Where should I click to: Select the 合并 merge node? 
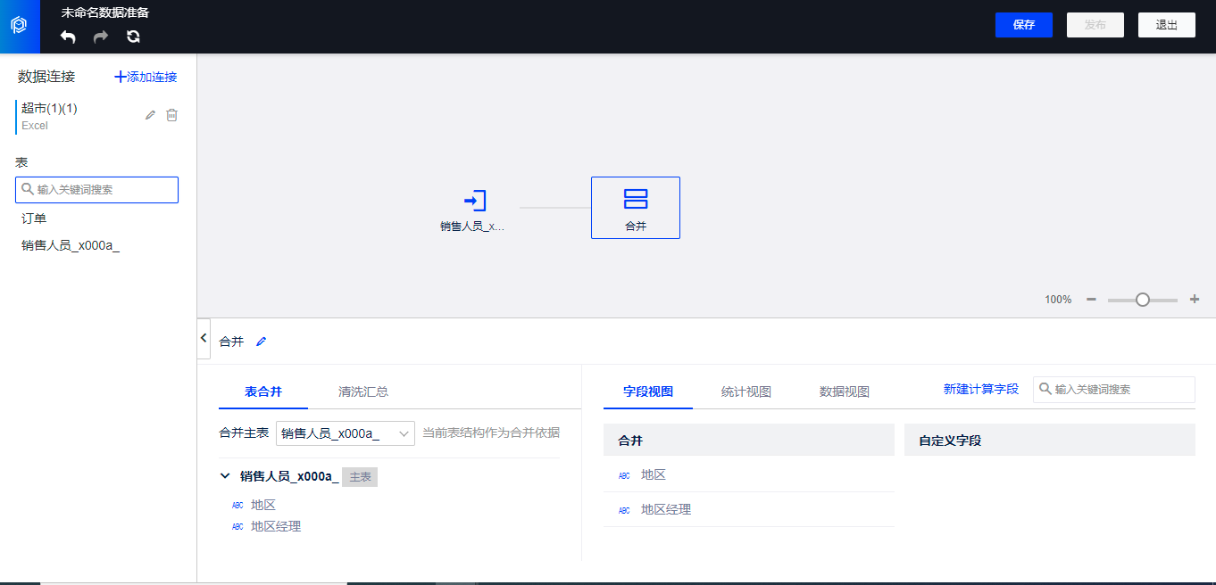(x=636, y=208)
